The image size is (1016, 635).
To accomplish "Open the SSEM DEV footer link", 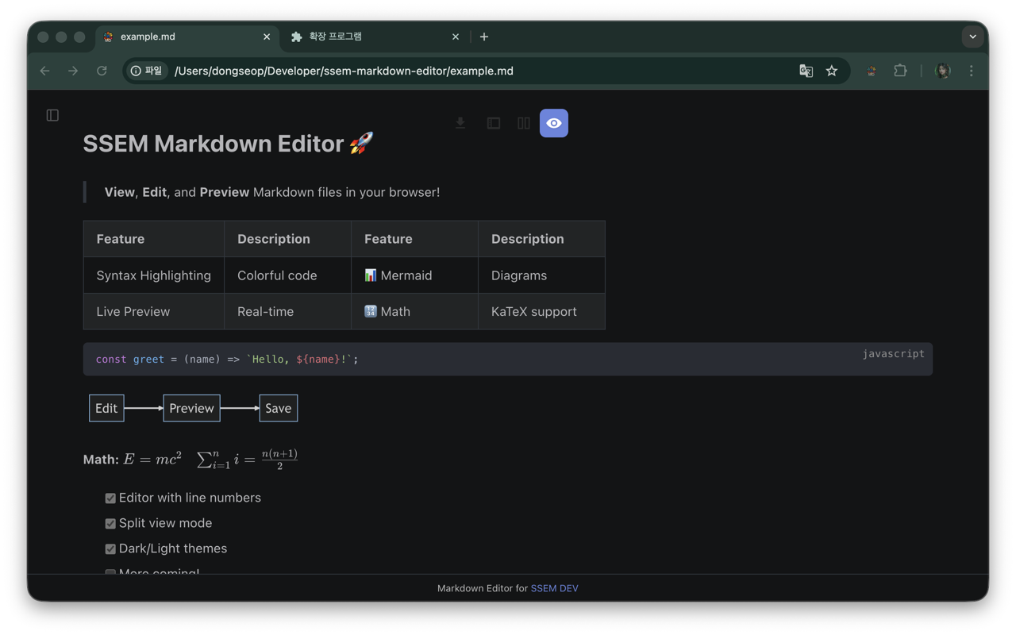I will [x=554, y=588].
